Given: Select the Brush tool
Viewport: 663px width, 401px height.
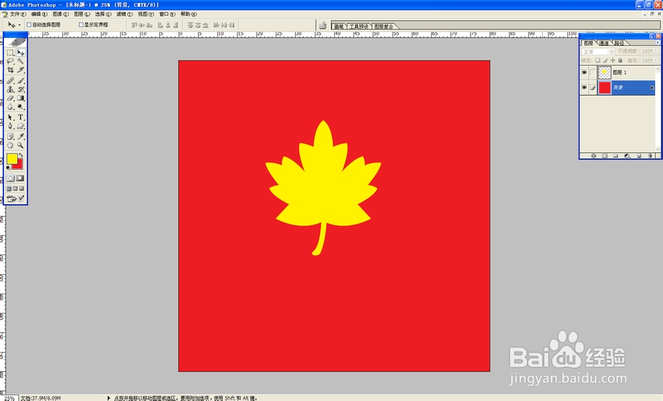Looking at the screenshot, I should pyautogui.click(x=21, y=80).
